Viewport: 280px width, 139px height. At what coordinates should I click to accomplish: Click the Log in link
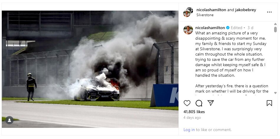tap(189, 130)
